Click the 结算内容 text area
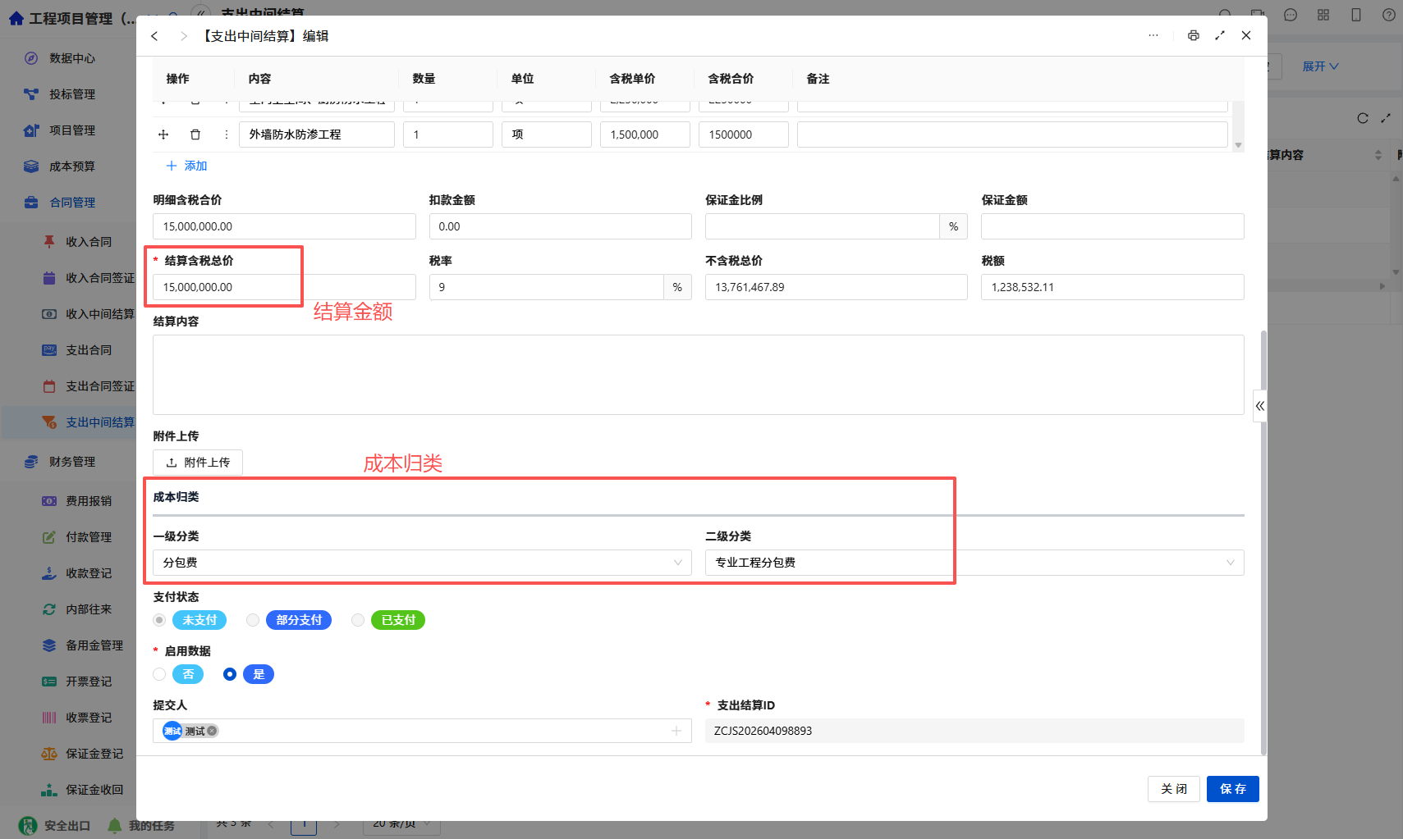 pos(699,375)
